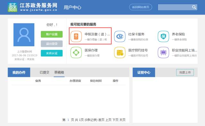Open the teal 养老保险 shield icon
Viewport: 205px width, 126px height.
(x=163, y=36)
